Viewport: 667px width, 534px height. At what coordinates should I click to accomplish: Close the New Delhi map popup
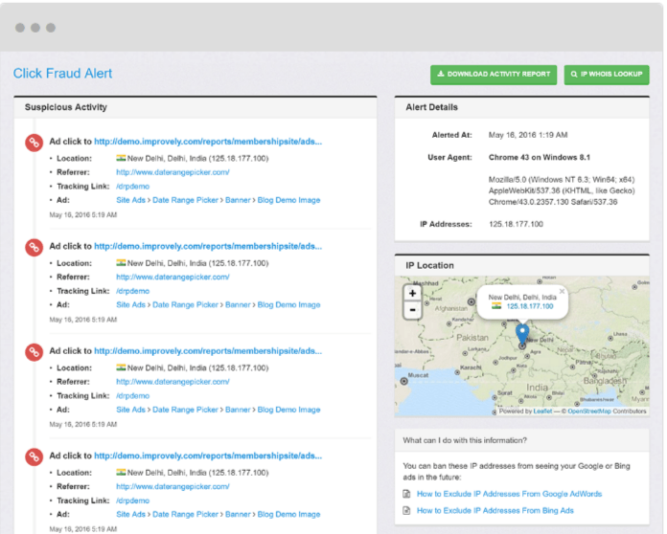(x=562, y=291)
